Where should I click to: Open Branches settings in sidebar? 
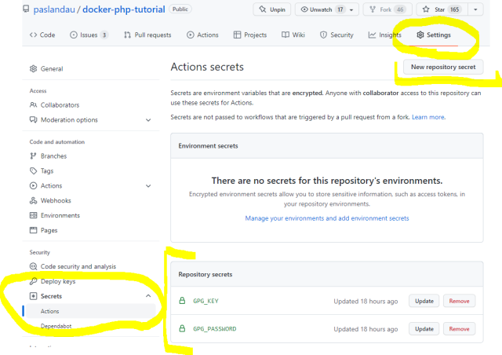tap(53, 156)
